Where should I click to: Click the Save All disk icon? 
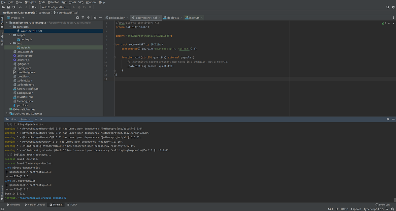coord(8,7)
